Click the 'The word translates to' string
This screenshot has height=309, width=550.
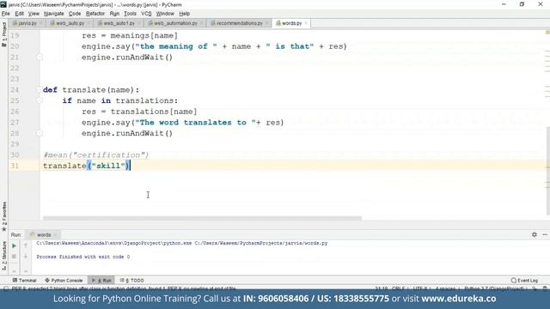tap(196, 123)
